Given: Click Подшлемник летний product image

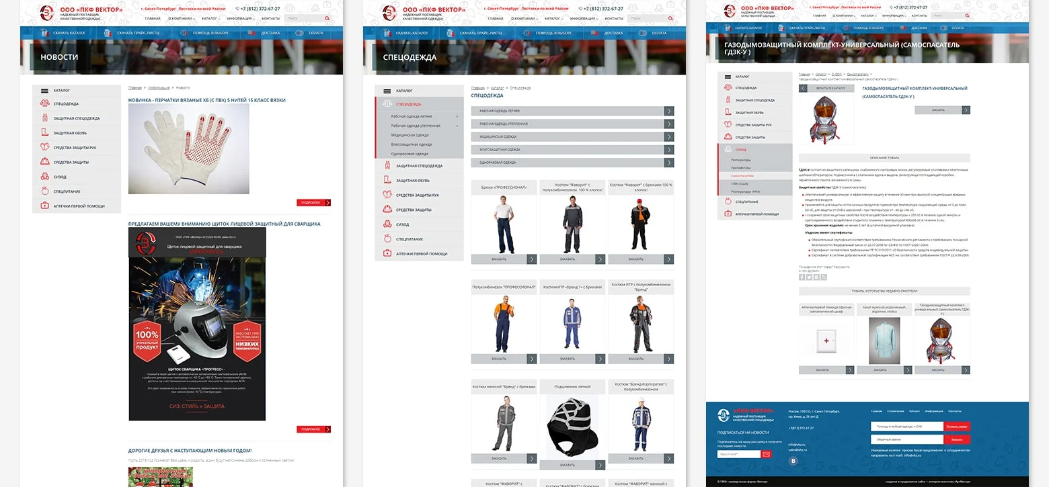Looking at the screenshot, I should [572, 426].
